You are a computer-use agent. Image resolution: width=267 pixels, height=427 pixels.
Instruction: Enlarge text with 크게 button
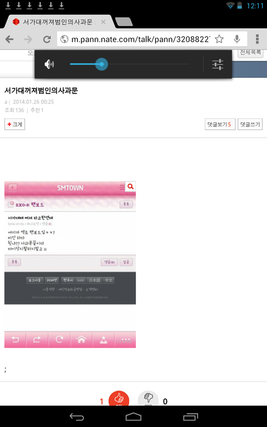14,124
